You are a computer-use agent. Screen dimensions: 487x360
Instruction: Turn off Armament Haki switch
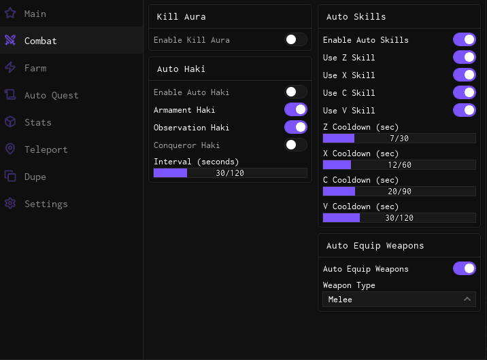pos(296,109)
